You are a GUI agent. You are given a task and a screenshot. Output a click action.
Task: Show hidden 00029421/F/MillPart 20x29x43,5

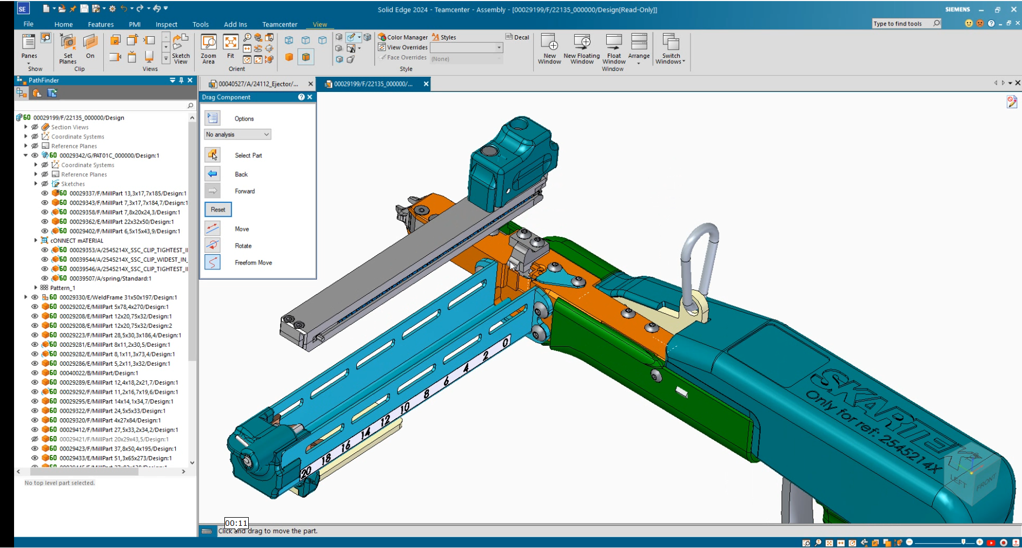coord(35,439)
